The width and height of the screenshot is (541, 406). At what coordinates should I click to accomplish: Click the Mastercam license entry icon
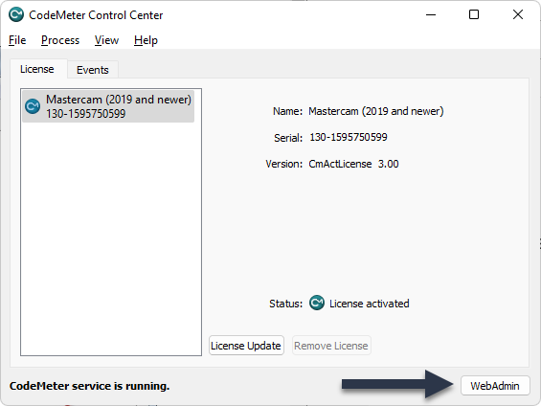pos(33,106)
